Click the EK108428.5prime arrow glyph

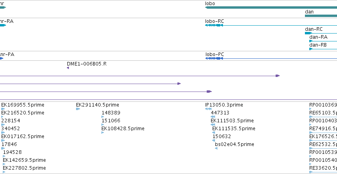[x=103, y=133]
